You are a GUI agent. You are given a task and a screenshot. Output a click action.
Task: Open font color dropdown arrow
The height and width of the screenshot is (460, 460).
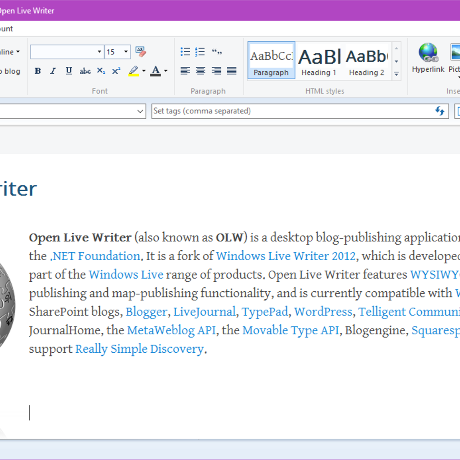point(166,71)
